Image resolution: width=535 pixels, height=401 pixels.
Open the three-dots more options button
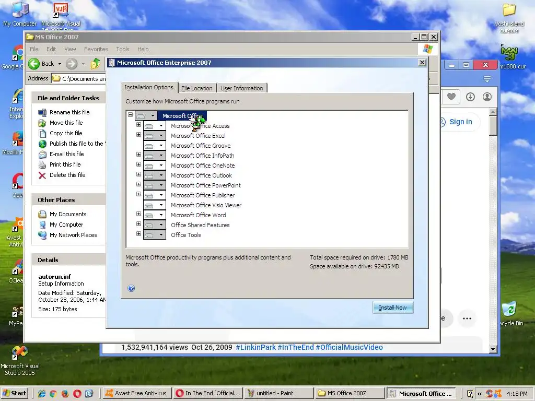467,319
